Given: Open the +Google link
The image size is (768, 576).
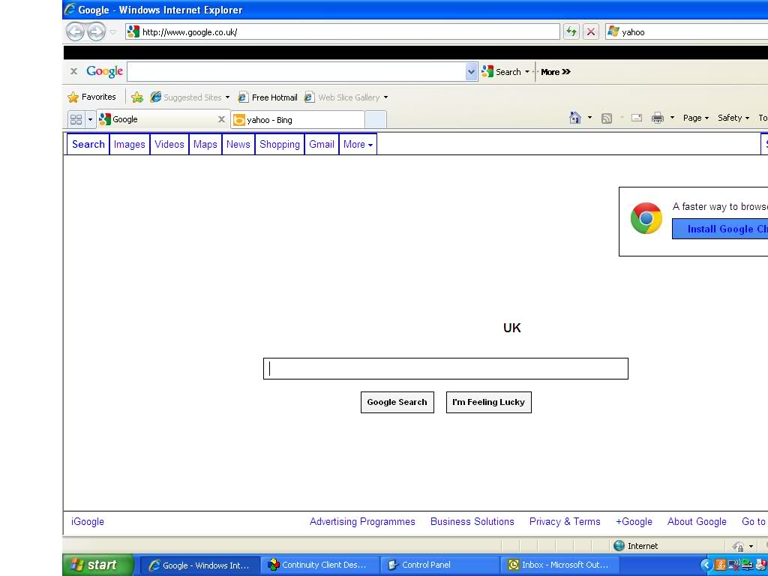Looking at the screenshot, I should tap(634, 522).
